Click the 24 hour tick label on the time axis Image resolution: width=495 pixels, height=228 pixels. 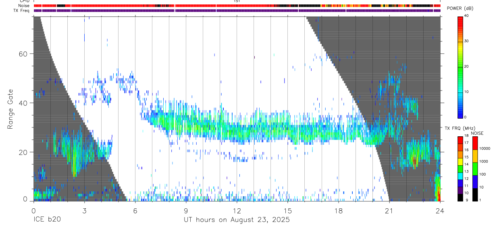440,211
